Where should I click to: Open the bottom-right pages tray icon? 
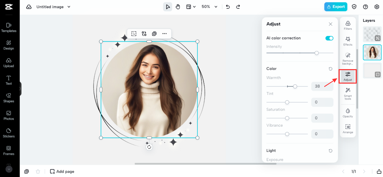click(x=379, y=172)
